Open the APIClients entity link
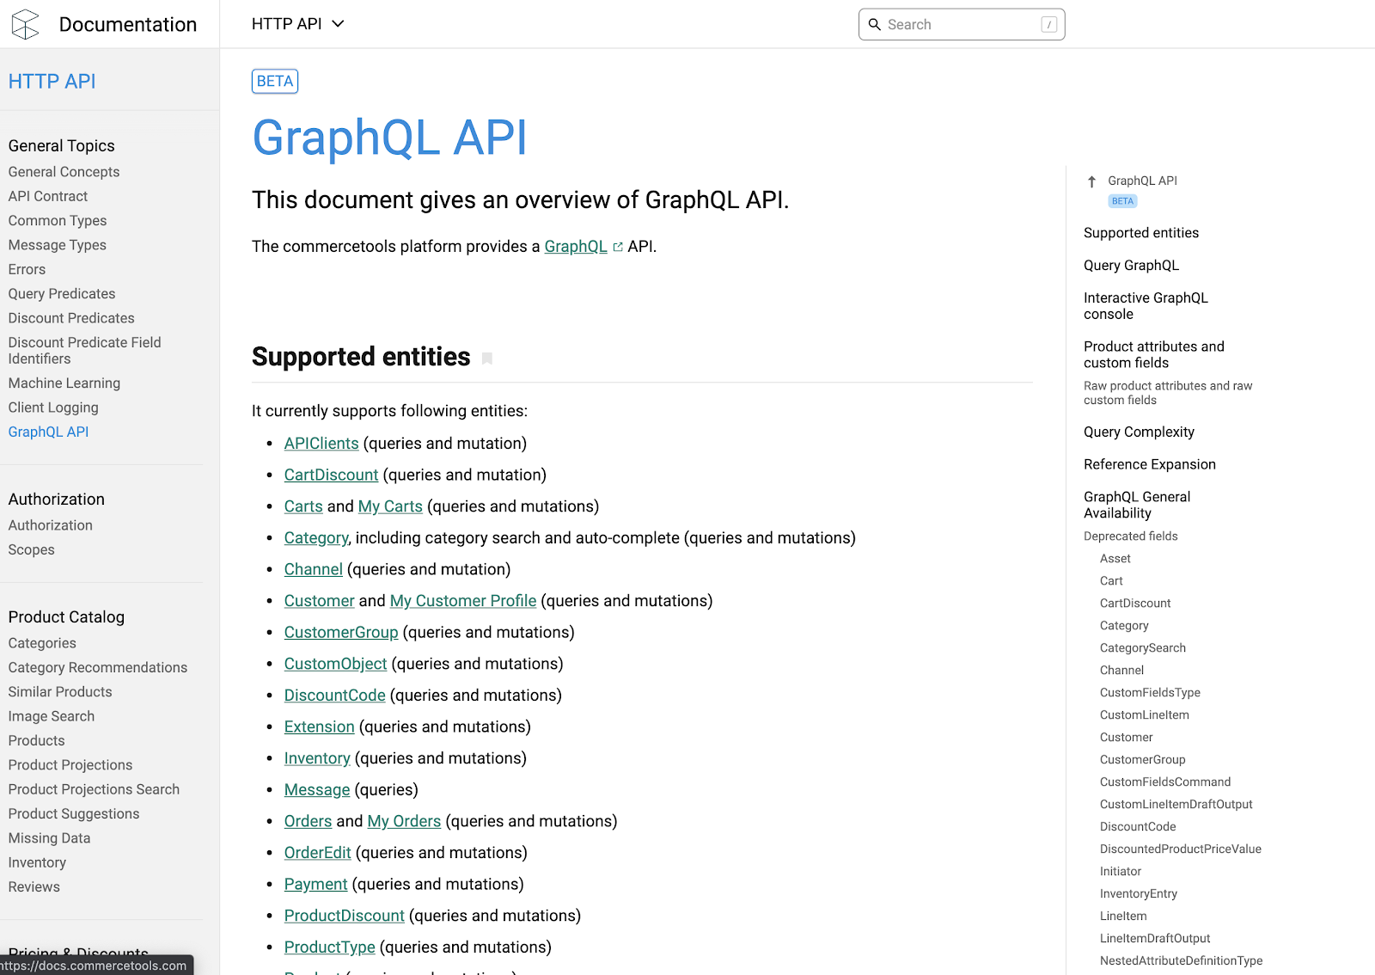Image resolution: width=1375 pixels, height=975 pixels. coord(321,443)
